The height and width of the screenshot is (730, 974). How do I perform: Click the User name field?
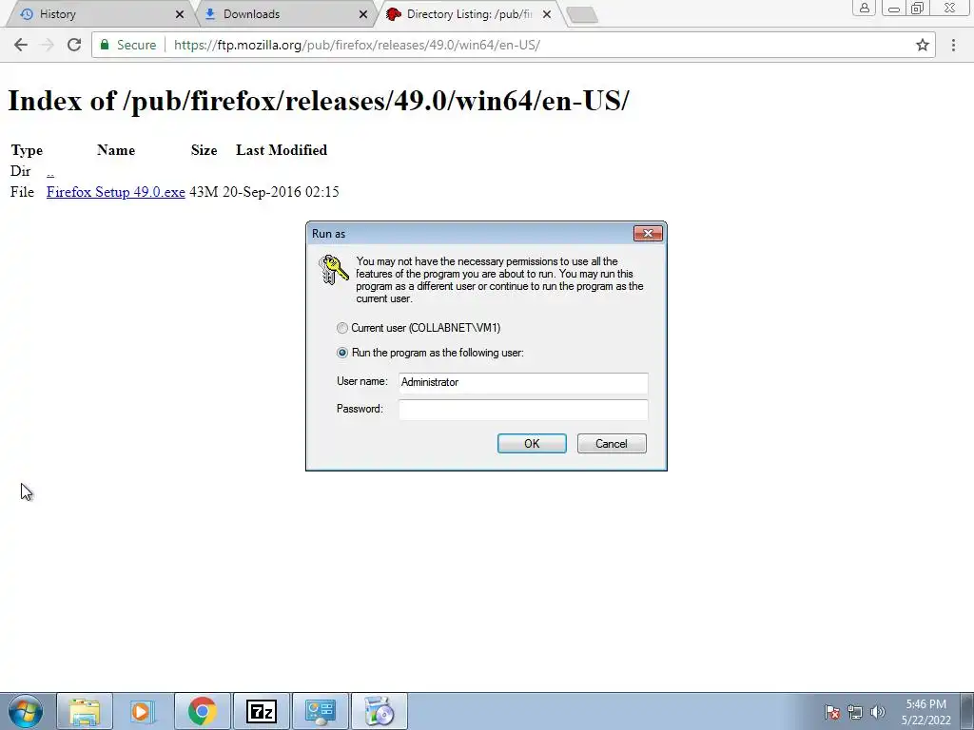click(x=523, y=382)
